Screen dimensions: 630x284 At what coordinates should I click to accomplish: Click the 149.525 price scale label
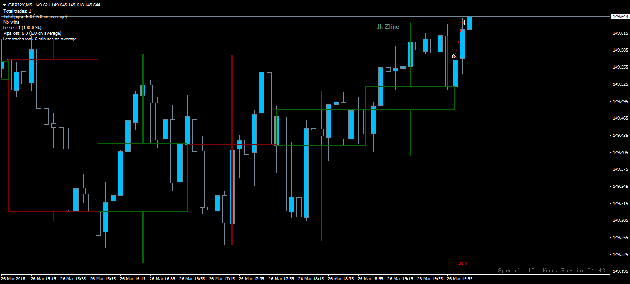[x=620, y=84]
